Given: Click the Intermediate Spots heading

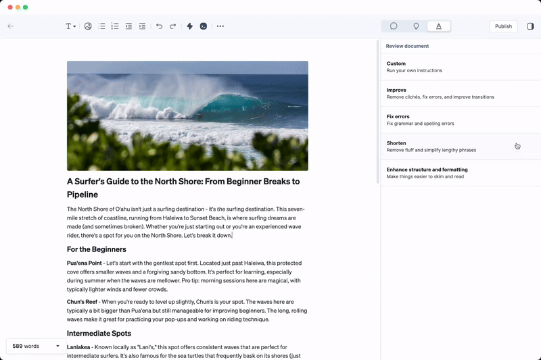Looking at the screenshot, I should [99, 333].
